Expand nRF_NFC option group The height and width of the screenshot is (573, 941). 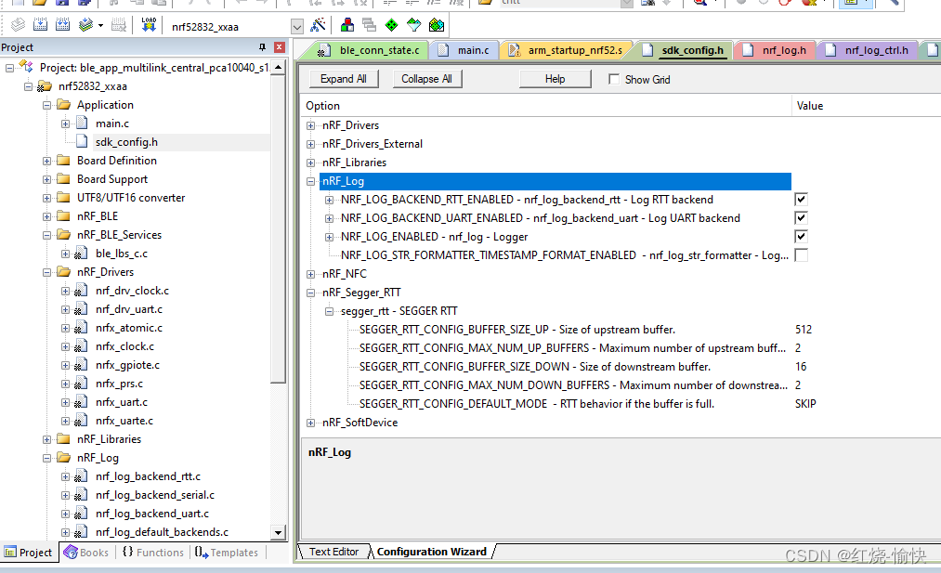click(311, 274)
